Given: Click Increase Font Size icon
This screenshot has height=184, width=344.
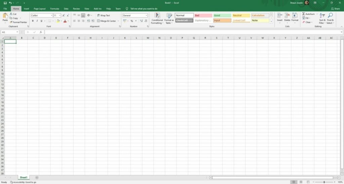Looking at the screenshot, I should (x=63, y=15).
